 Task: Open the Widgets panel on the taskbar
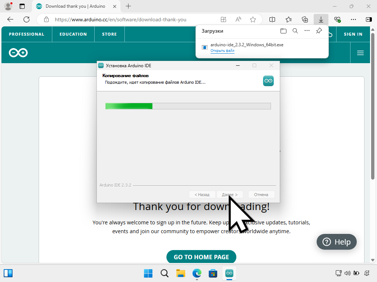(8, 273)
